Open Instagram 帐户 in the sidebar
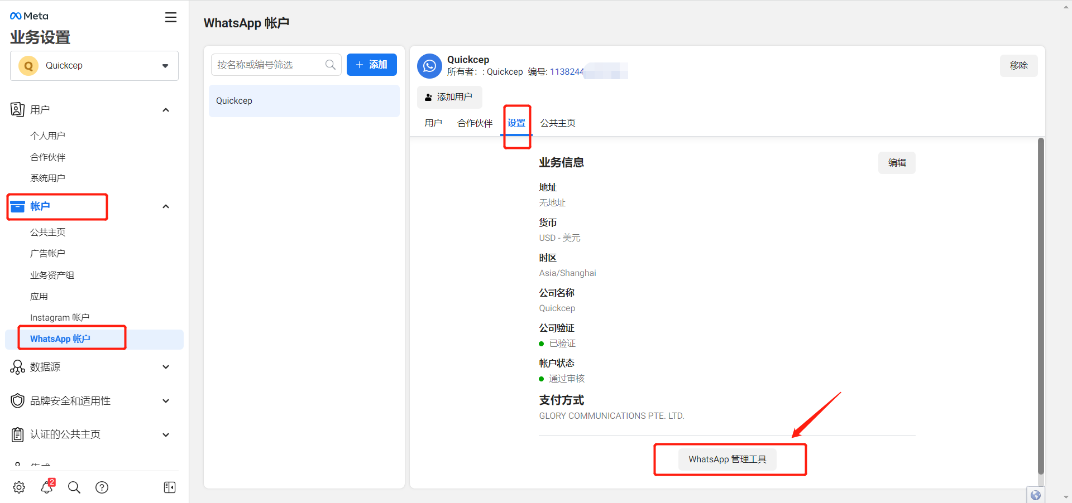 (x=60, y=317)
